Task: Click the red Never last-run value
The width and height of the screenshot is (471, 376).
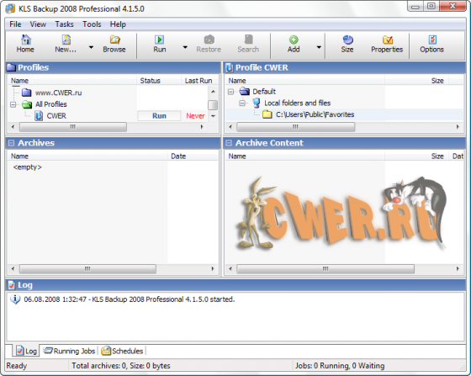Action: (195, 116)
